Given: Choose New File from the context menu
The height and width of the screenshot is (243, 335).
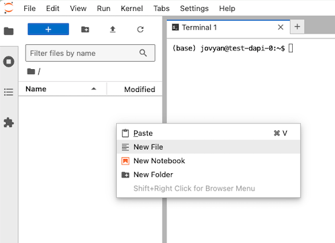Looking at the screenshot, I should pos(208,147).
